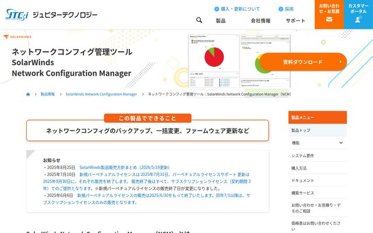Open the 製品 menu

[221, 21]
